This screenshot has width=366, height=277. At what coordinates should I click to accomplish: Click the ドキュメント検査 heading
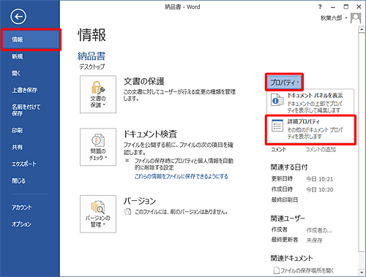[150, 134]
